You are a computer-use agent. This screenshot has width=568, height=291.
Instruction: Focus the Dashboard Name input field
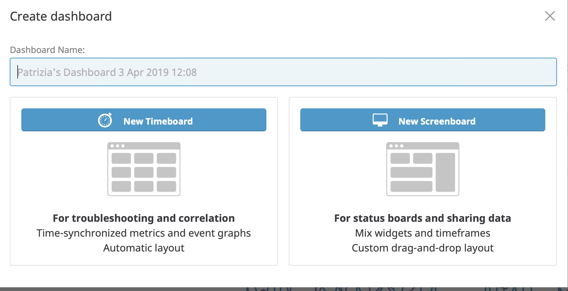pyautogui.click(x=283, y=72)
